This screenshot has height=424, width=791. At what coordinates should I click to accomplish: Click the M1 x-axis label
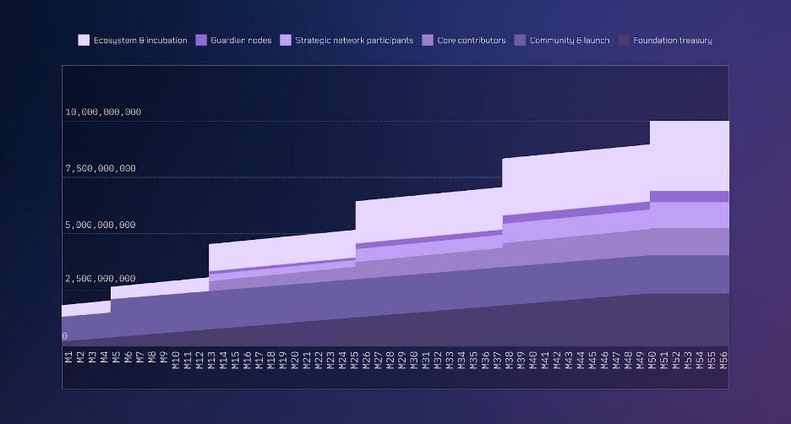tap(68, 357)
